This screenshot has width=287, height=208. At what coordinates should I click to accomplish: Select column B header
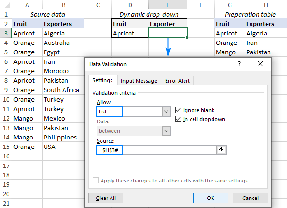click(64, 5)
